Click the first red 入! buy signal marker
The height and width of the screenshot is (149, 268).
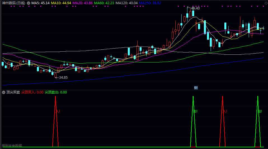(58, 111)
